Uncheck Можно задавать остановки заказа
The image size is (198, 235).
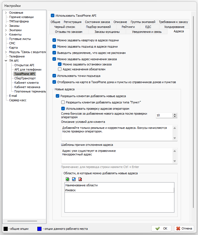pyautogui.click(x=60, y=64)
